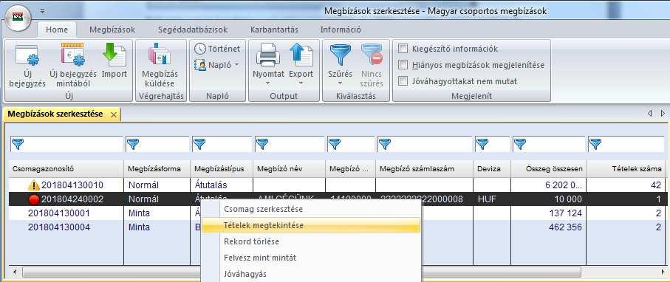
Task: Sort by Megbízástípus column header
Action: (x=222, y=169)
